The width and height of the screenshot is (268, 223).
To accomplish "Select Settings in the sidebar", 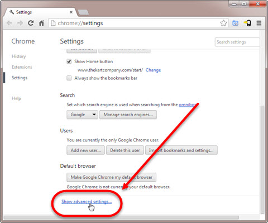I will click(x=20, y=78).
